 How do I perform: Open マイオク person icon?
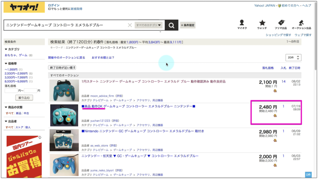(x=242, y=25)
